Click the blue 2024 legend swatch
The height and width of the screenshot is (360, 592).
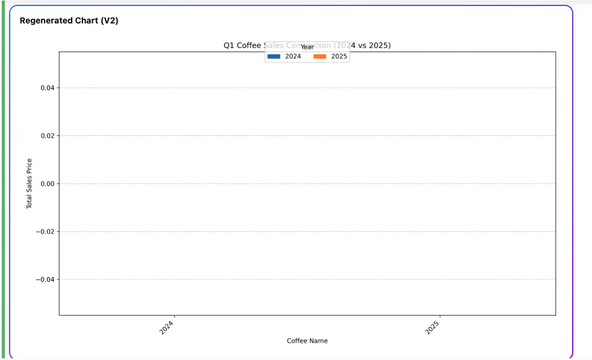tap(274, 56)
